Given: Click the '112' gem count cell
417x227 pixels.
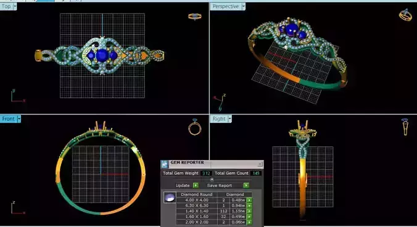Looking at the screenshot, I should click(223, 211).
